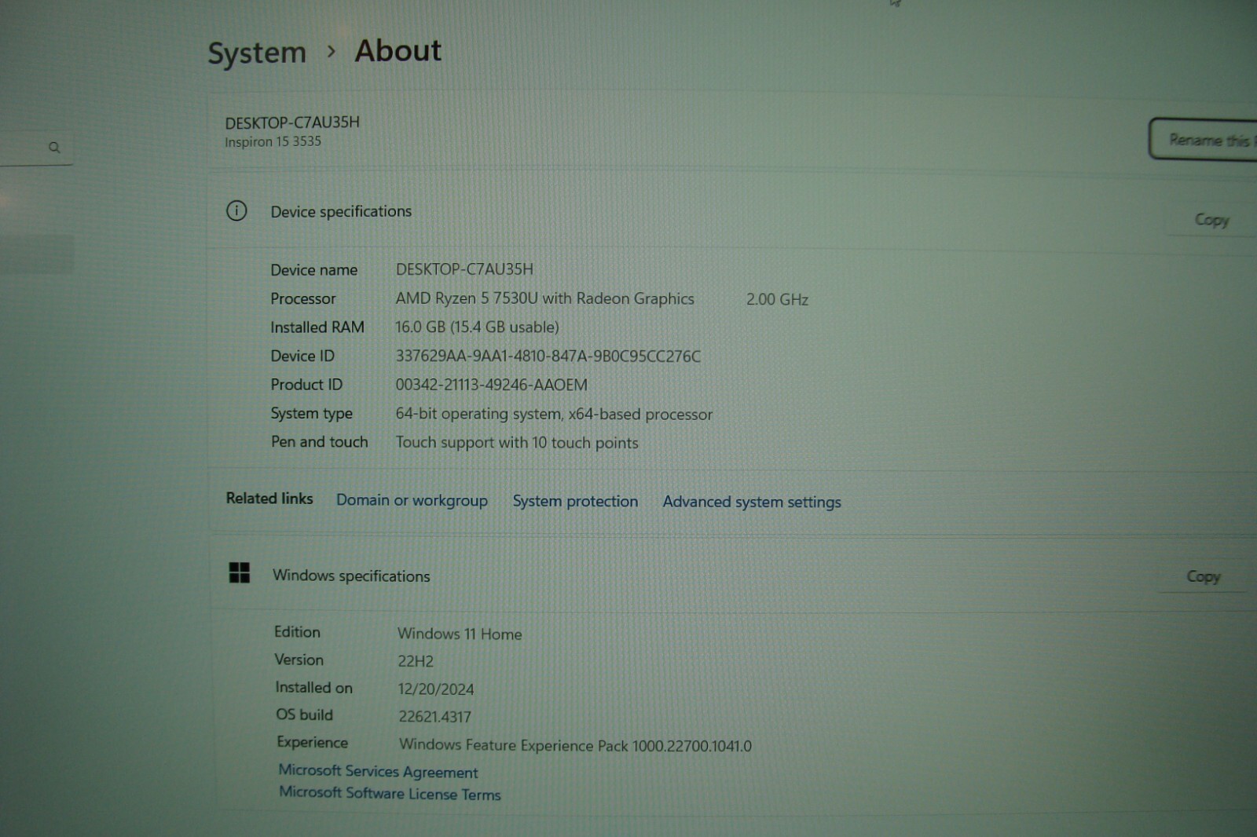Click the Windows logo beside Windows specifications

point(239,572)
